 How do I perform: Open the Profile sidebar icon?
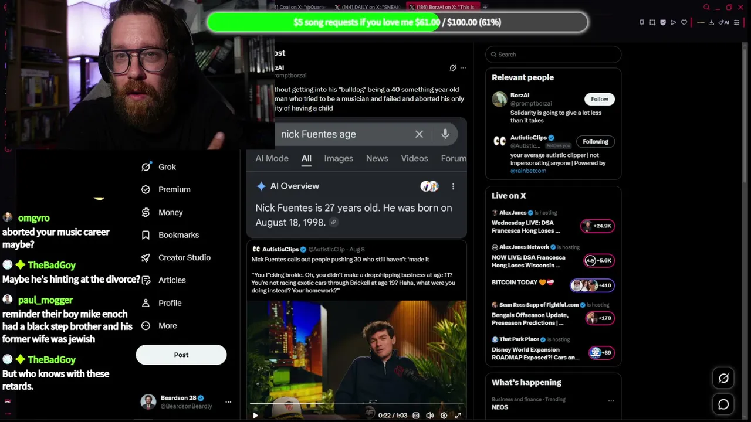pyautogui.click(x=146, y=303)
